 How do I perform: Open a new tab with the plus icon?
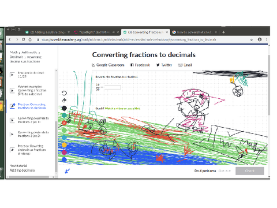[x=223, y=32]
